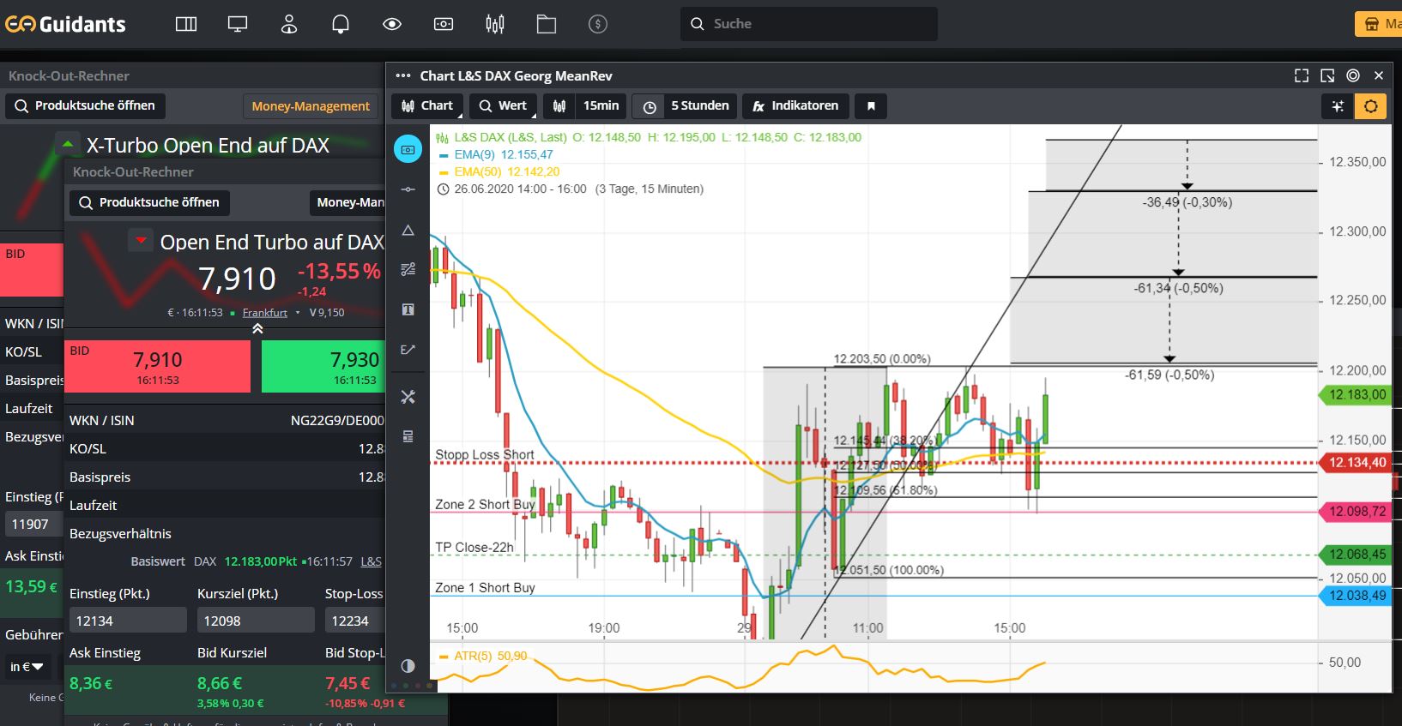
Task: Open the 15min timeframe dropdown
Action: point(601,106)
